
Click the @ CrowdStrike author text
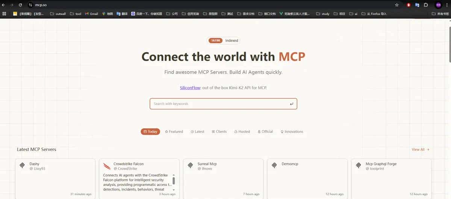click(x=125, y=169)
